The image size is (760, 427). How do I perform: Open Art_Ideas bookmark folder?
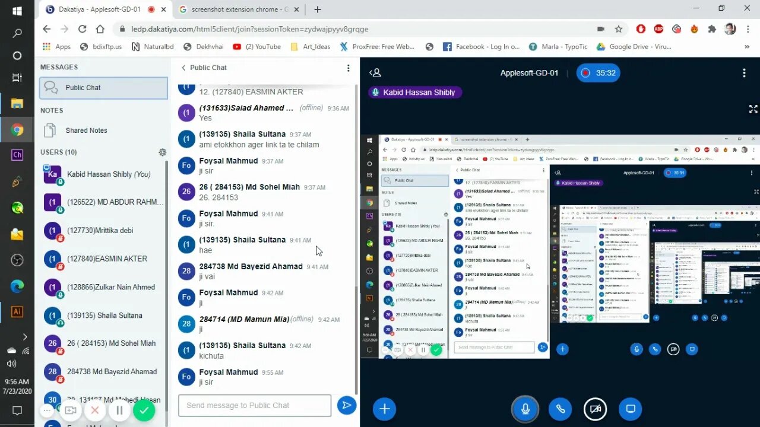tap(310, 46)
